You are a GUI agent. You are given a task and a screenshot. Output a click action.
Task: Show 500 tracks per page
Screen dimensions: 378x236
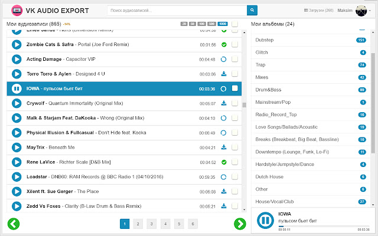[x=211, y=24]
